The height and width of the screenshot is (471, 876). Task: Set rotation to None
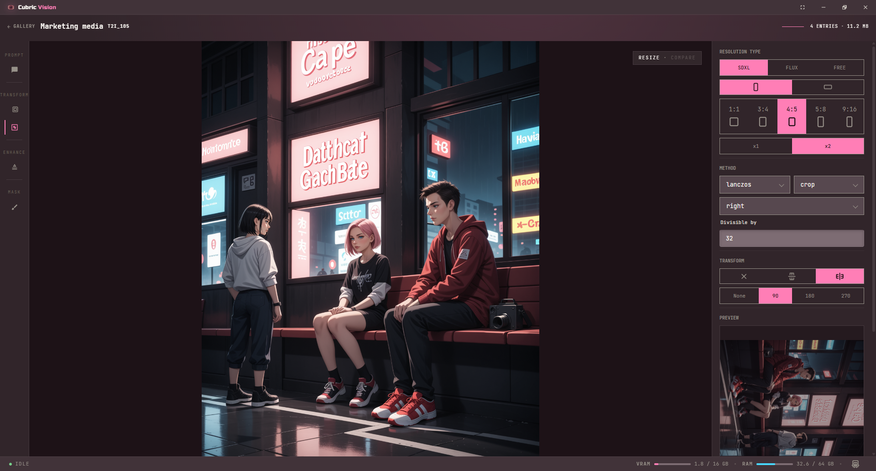739,296
